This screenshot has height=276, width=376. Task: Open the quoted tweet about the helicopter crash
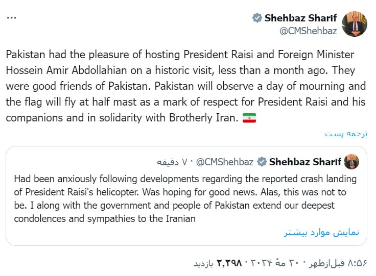185,199
